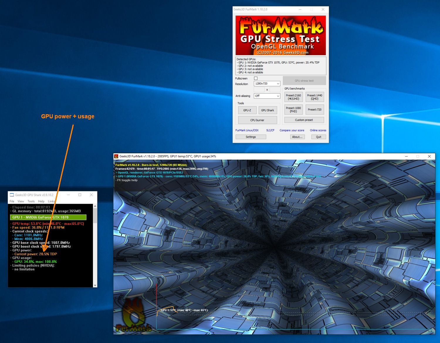Screen dimensions: 440x343
Task: Open the Tools menu in GPU Shark
Action: (x=31, y=201)
